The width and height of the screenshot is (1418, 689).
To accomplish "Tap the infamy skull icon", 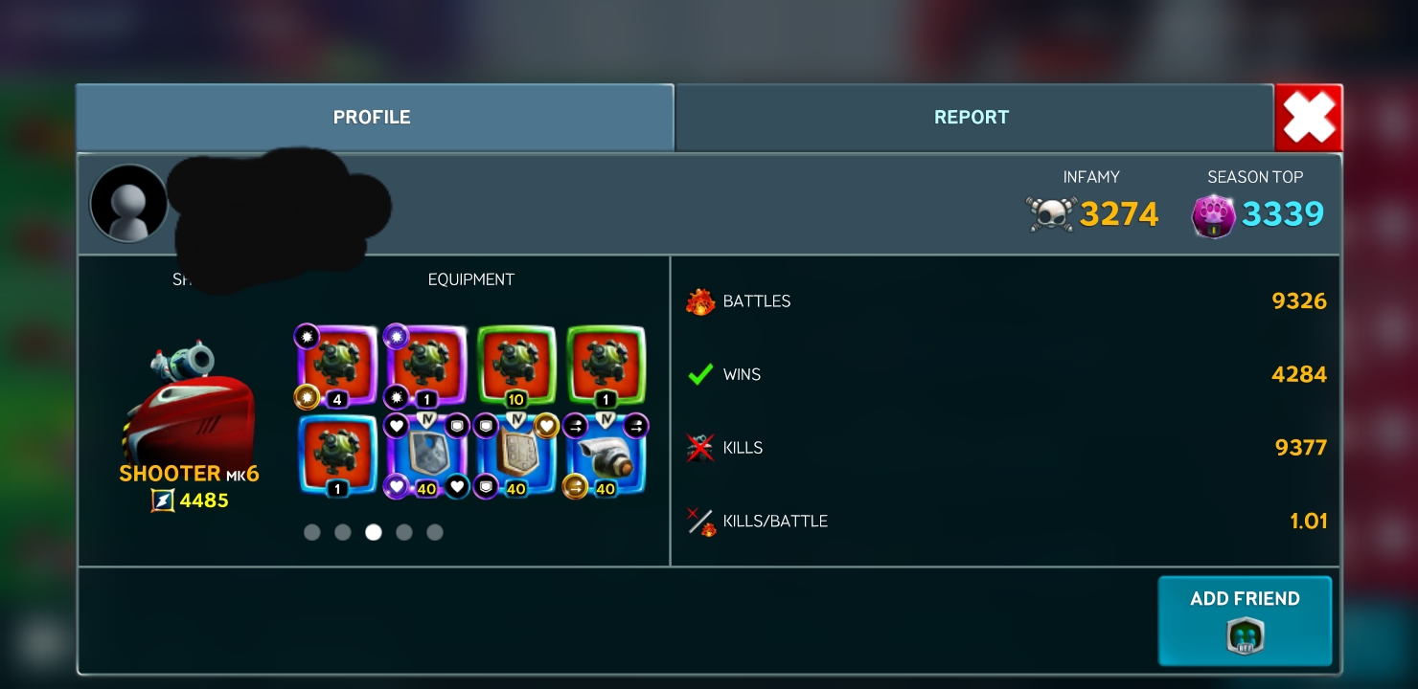I will coord(1051,213).
